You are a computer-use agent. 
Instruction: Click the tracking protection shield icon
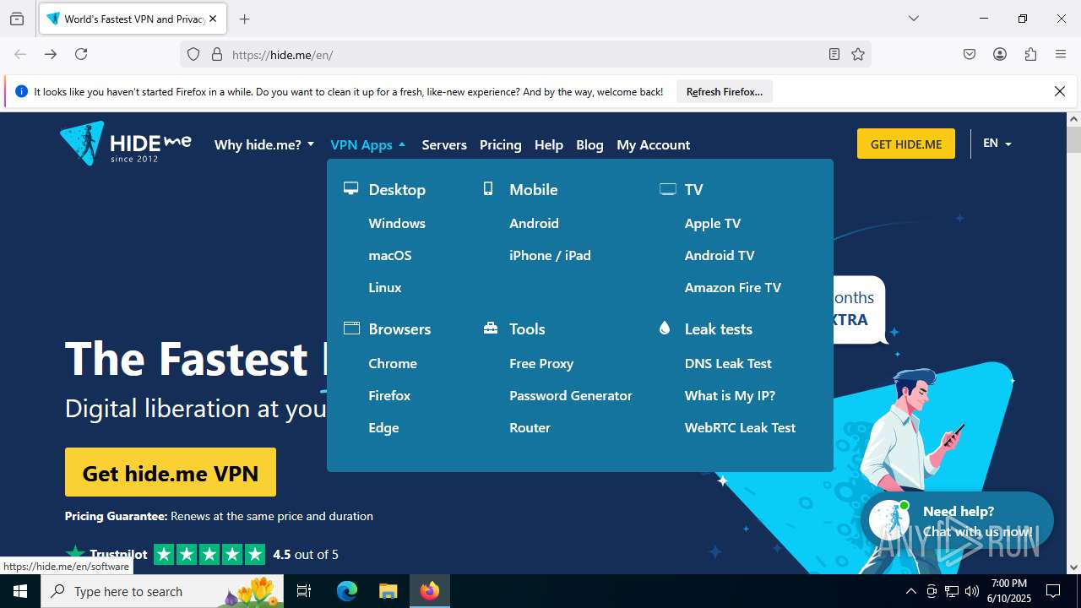click(x=193, y=54)
